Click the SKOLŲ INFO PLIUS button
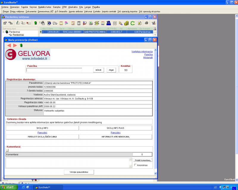 click(x=115, y=128)
